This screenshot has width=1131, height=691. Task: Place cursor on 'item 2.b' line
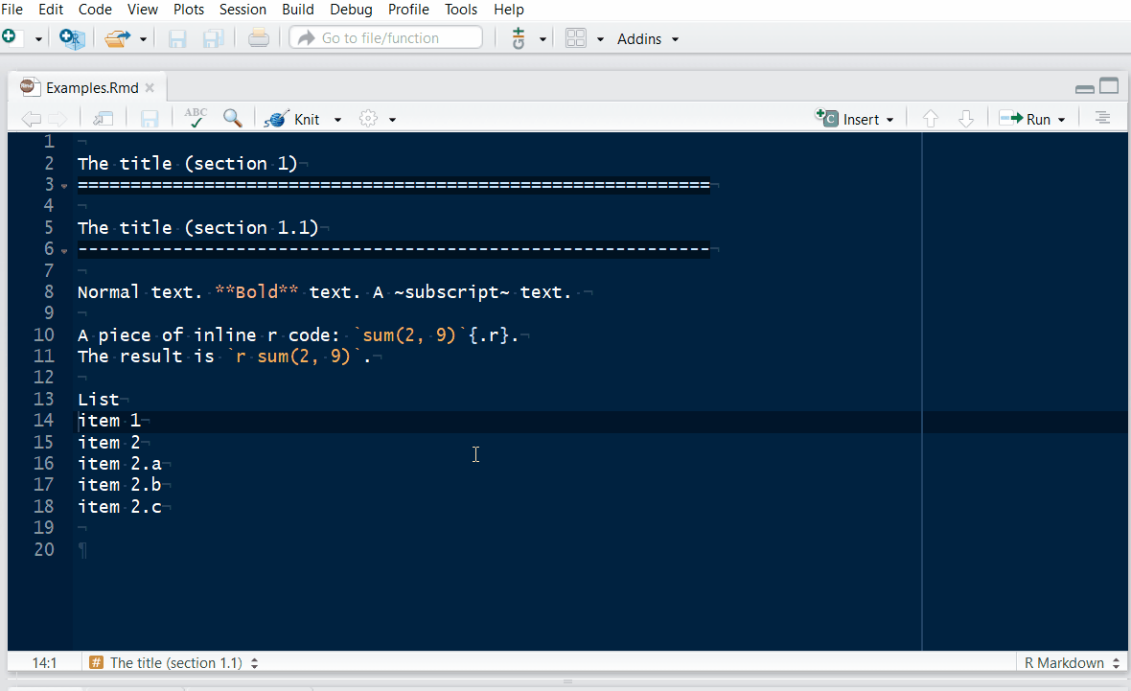(120, 485)
